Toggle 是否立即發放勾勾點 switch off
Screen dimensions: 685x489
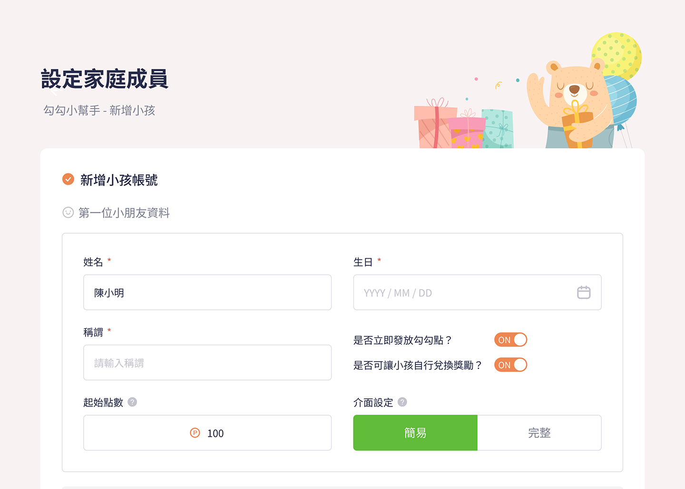(x=510, y=340)
